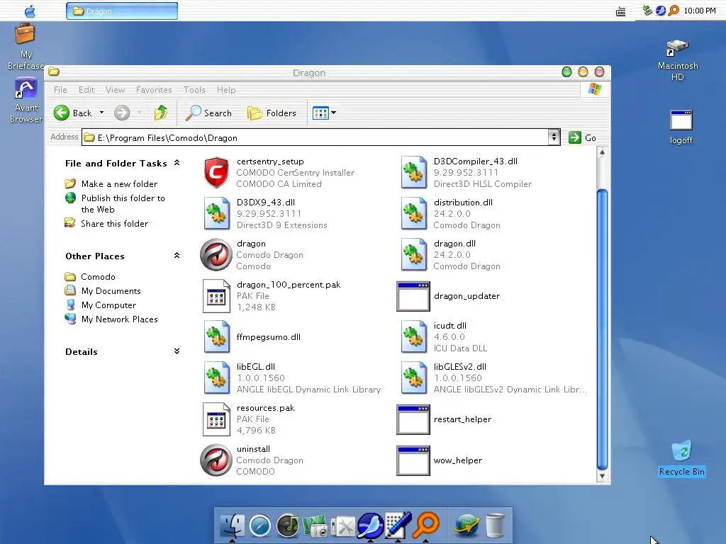Click the Dragon taskbar window button

tap(122, 11)
